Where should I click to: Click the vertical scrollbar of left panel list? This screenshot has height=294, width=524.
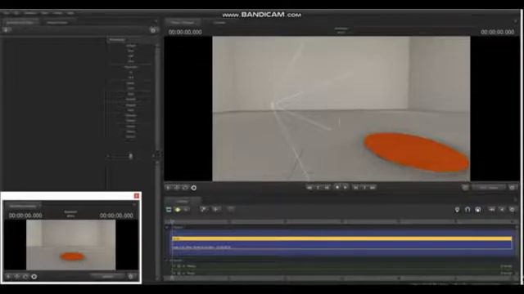pyautogui.click(x=157, y=96)
